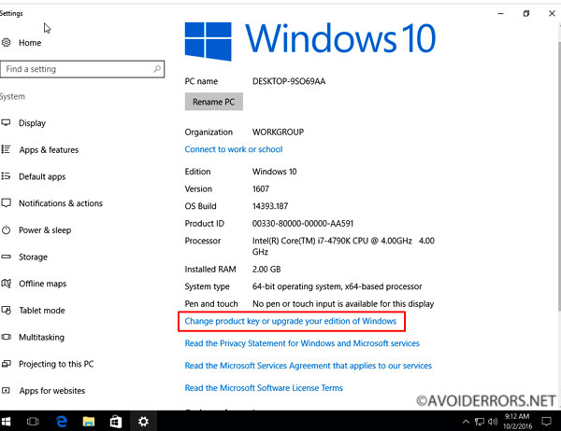Viewport: 561px width, 431px height.
Task: Show hidden system tray icons
Action: [x=466, y=422]
